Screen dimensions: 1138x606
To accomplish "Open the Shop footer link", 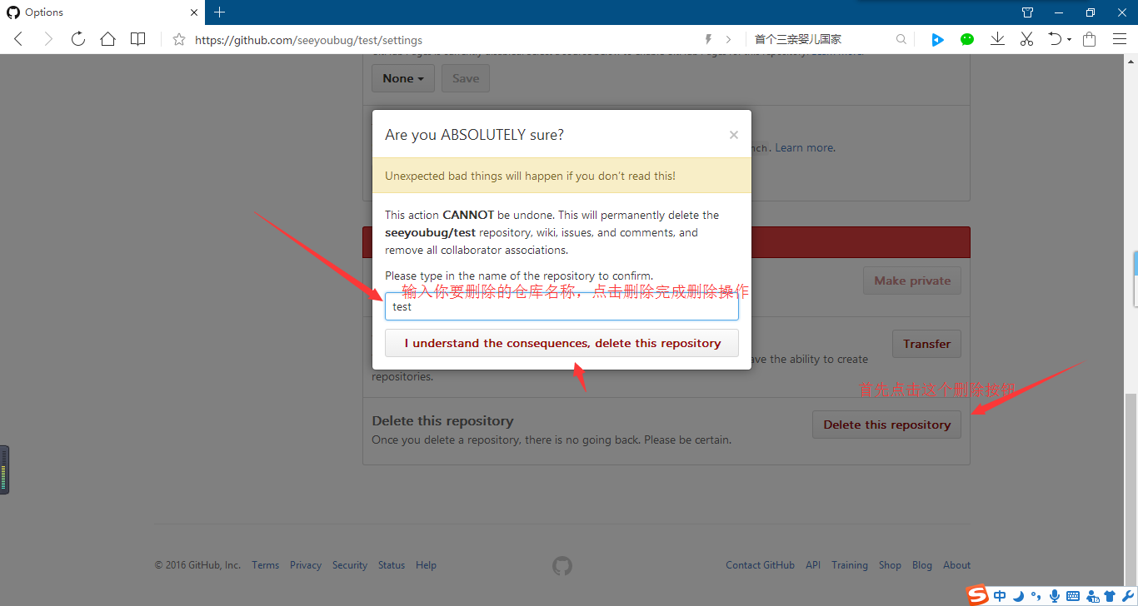I will coord(890,565).
